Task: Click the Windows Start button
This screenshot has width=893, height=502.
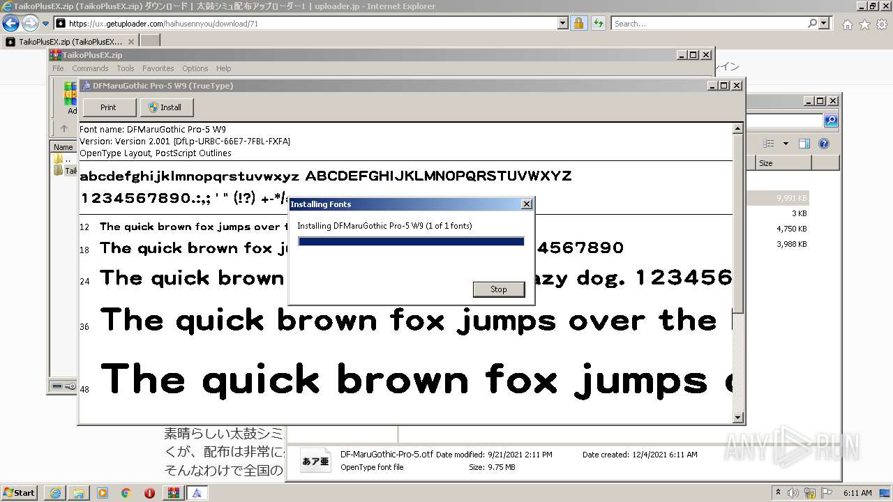Action: point(19,492)
